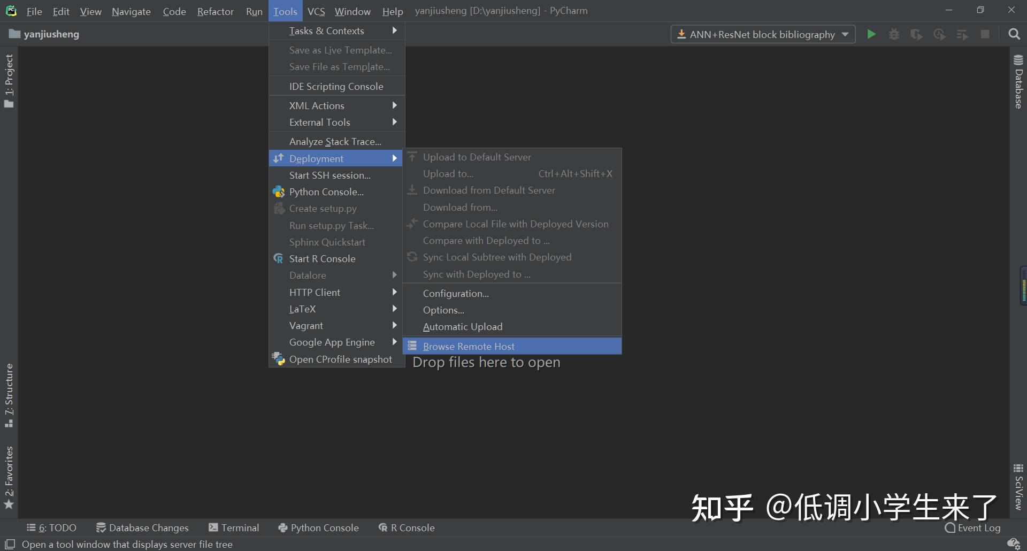Expand LaTeX submenu
The width and height of the screenshot is (1027, 551).
click(336, 309)
